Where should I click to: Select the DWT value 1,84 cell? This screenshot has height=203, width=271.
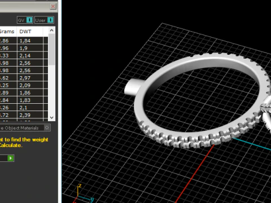[30, 41]
